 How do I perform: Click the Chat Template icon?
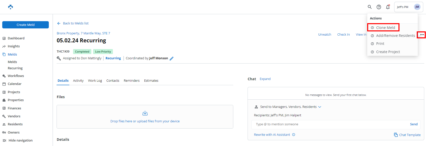396,135
